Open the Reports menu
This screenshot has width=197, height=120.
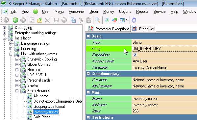(x=142, y=12)
